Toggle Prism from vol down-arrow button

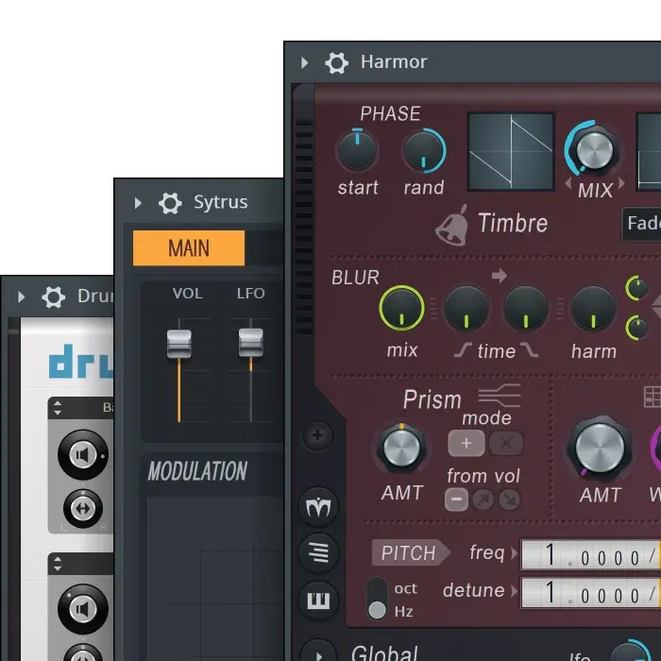pyautogui.click(x=509, y=500)
